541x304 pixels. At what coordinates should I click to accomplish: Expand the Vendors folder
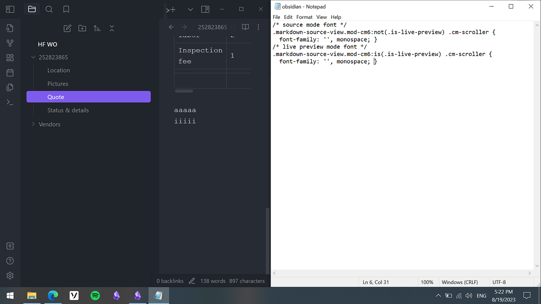pyautogui.click(x=33, y=124)
